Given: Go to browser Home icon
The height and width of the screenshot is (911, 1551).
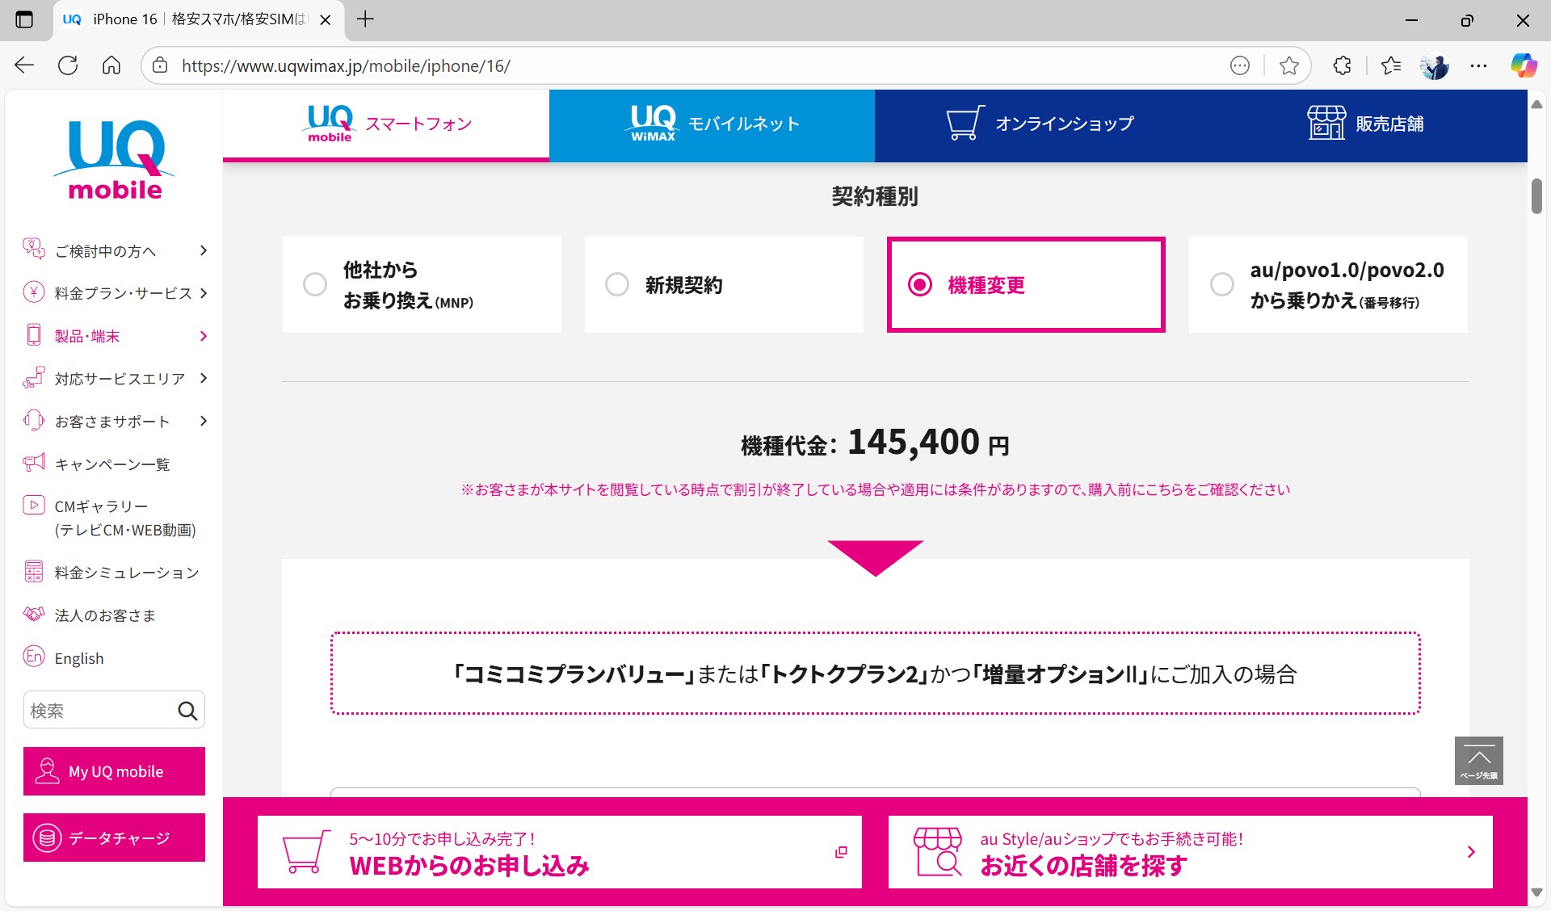Looking at the screenshot, I should (111, 65).
